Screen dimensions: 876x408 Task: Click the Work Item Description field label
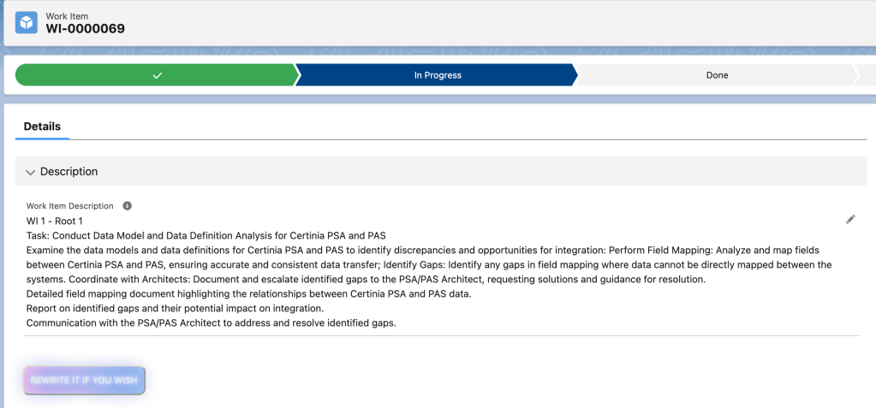pyautogui.click(x=70, y=206)
